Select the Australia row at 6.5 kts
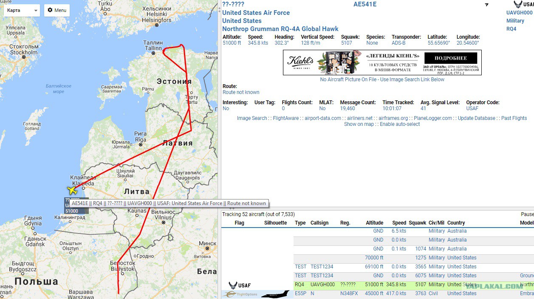This screenshot has width=534, height=299. tap(413, 231)
